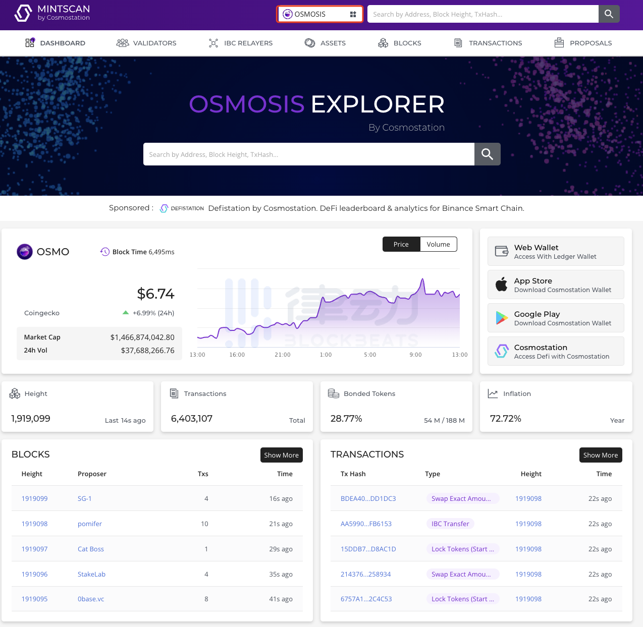
Task: Navigate to the Blocks tab
Action: 400,43
